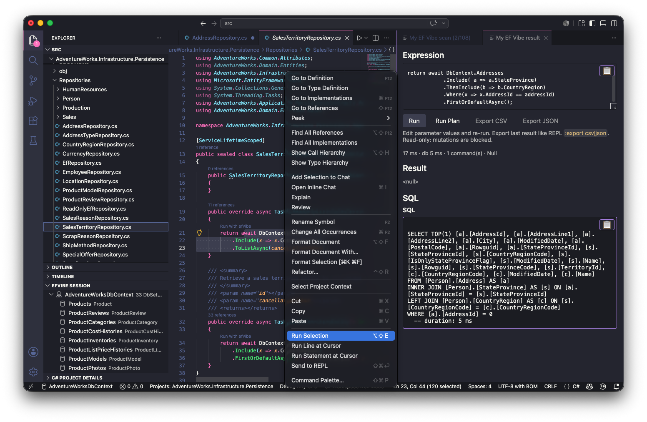Open the Testing flask icon
647x422 pixels.
coord(33,141)
